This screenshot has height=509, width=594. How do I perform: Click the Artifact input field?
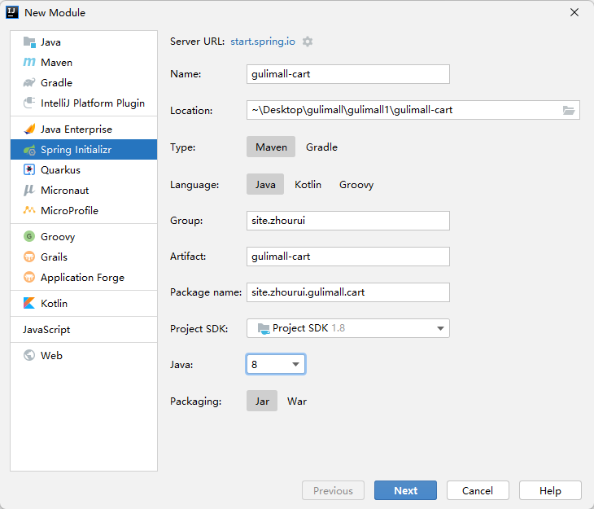[347, 257]
